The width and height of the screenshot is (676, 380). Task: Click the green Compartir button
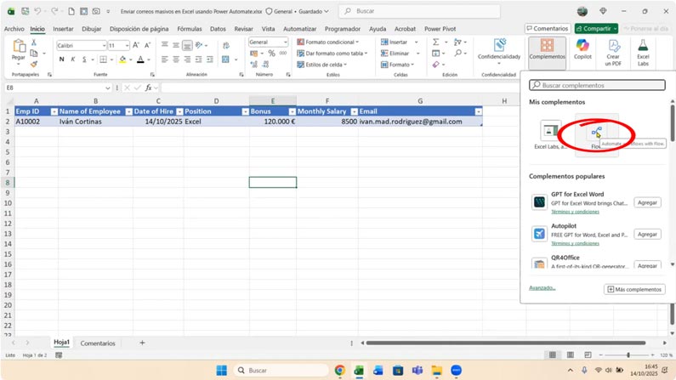596,28
